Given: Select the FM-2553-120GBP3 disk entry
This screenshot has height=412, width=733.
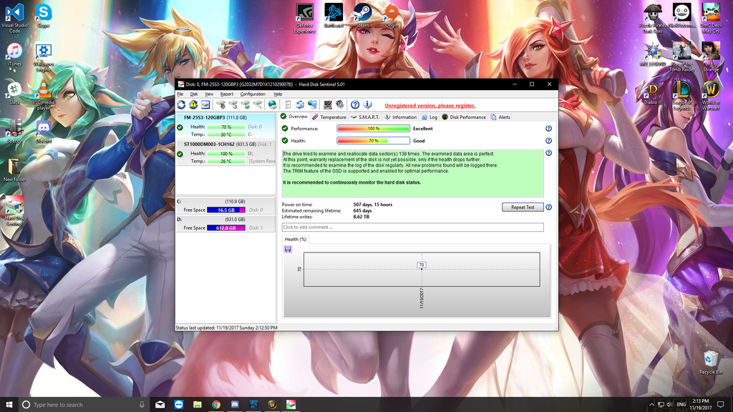Looking at the screenshot, I should click(x=214, y=117).
